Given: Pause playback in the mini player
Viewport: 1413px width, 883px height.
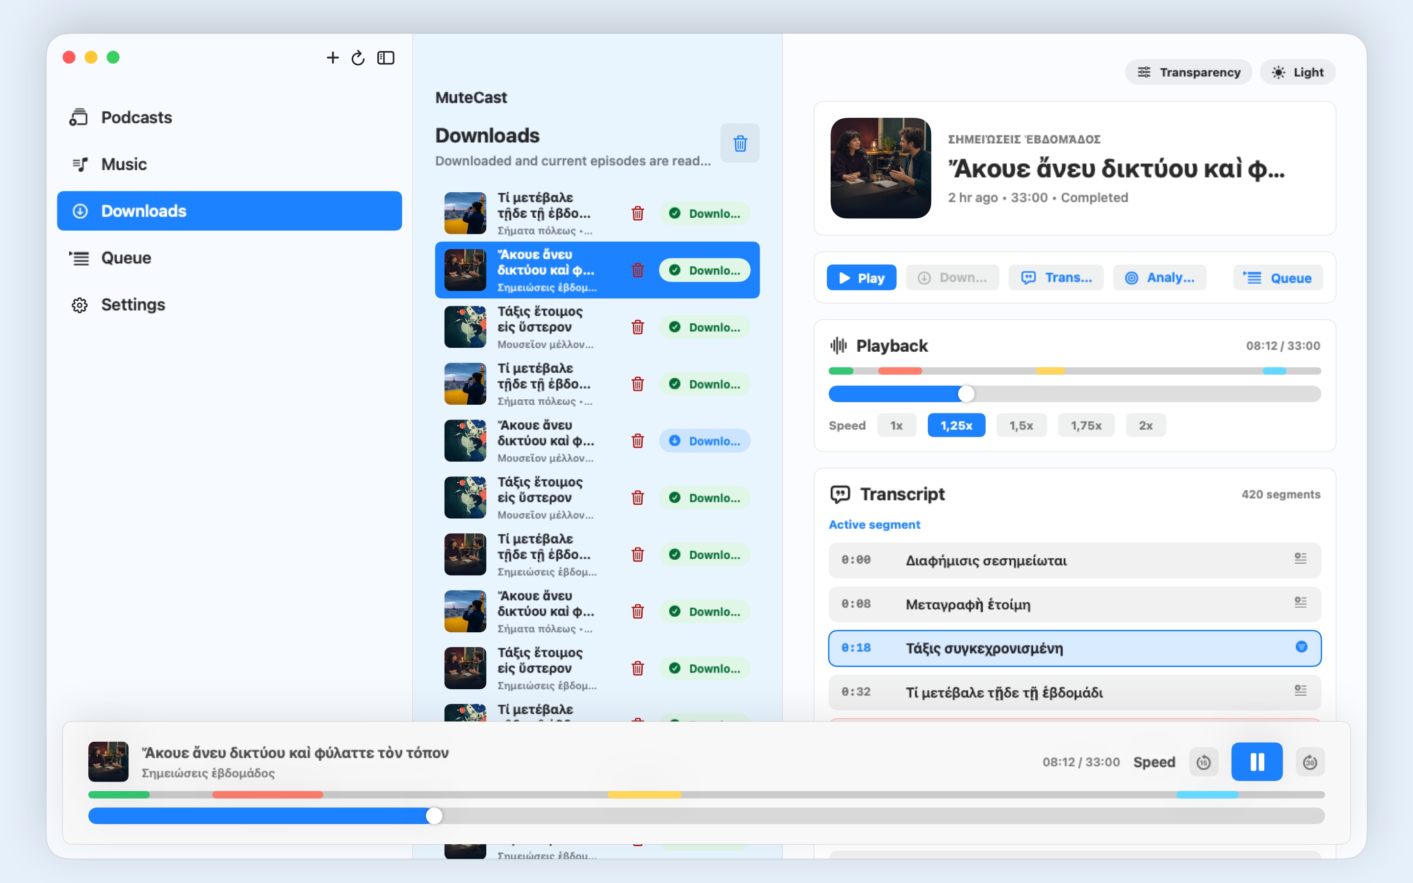Looking at the screenshot, I should coord(1256,761).
